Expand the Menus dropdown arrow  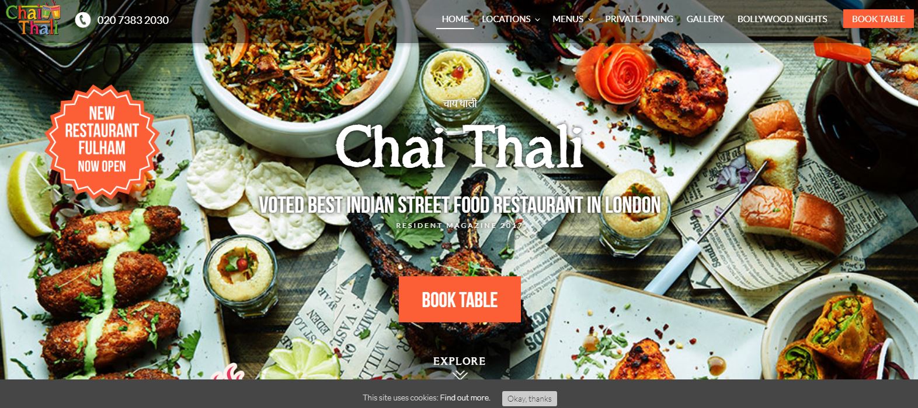[590, 20]
